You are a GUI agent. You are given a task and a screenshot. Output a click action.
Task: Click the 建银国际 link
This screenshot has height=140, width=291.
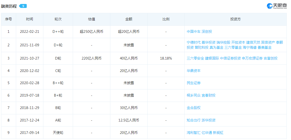pyautogui.click(x=212, y=58)
